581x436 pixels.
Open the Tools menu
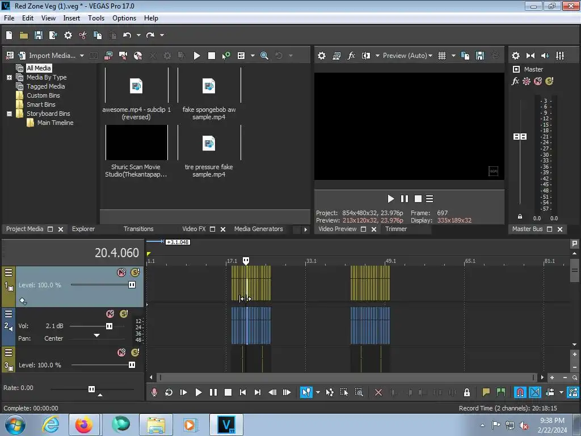click(x=96, y=18)
